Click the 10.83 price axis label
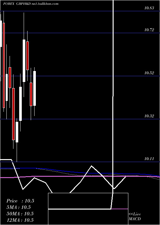160x225 pixels. point(149,8)
